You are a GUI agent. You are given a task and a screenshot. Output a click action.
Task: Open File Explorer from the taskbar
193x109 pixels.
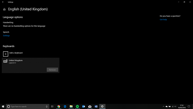click(71, 106)
